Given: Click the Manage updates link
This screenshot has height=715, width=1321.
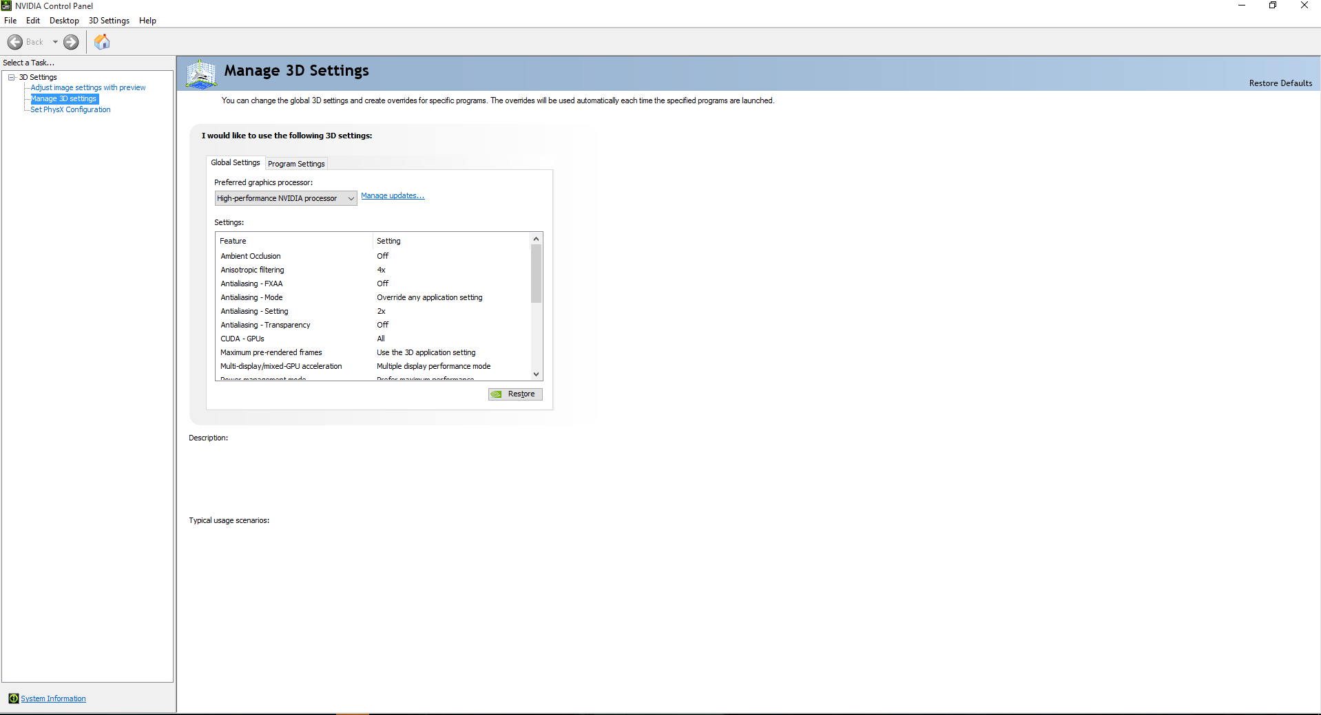Looking at the screenshot, I should [393, 195].
